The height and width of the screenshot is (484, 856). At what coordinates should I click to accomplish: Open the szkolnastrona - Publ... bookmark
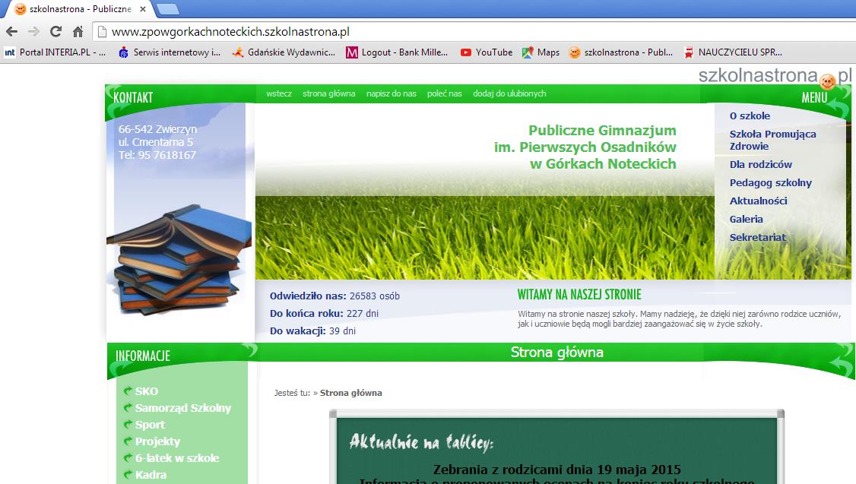(x=621, y=52)
